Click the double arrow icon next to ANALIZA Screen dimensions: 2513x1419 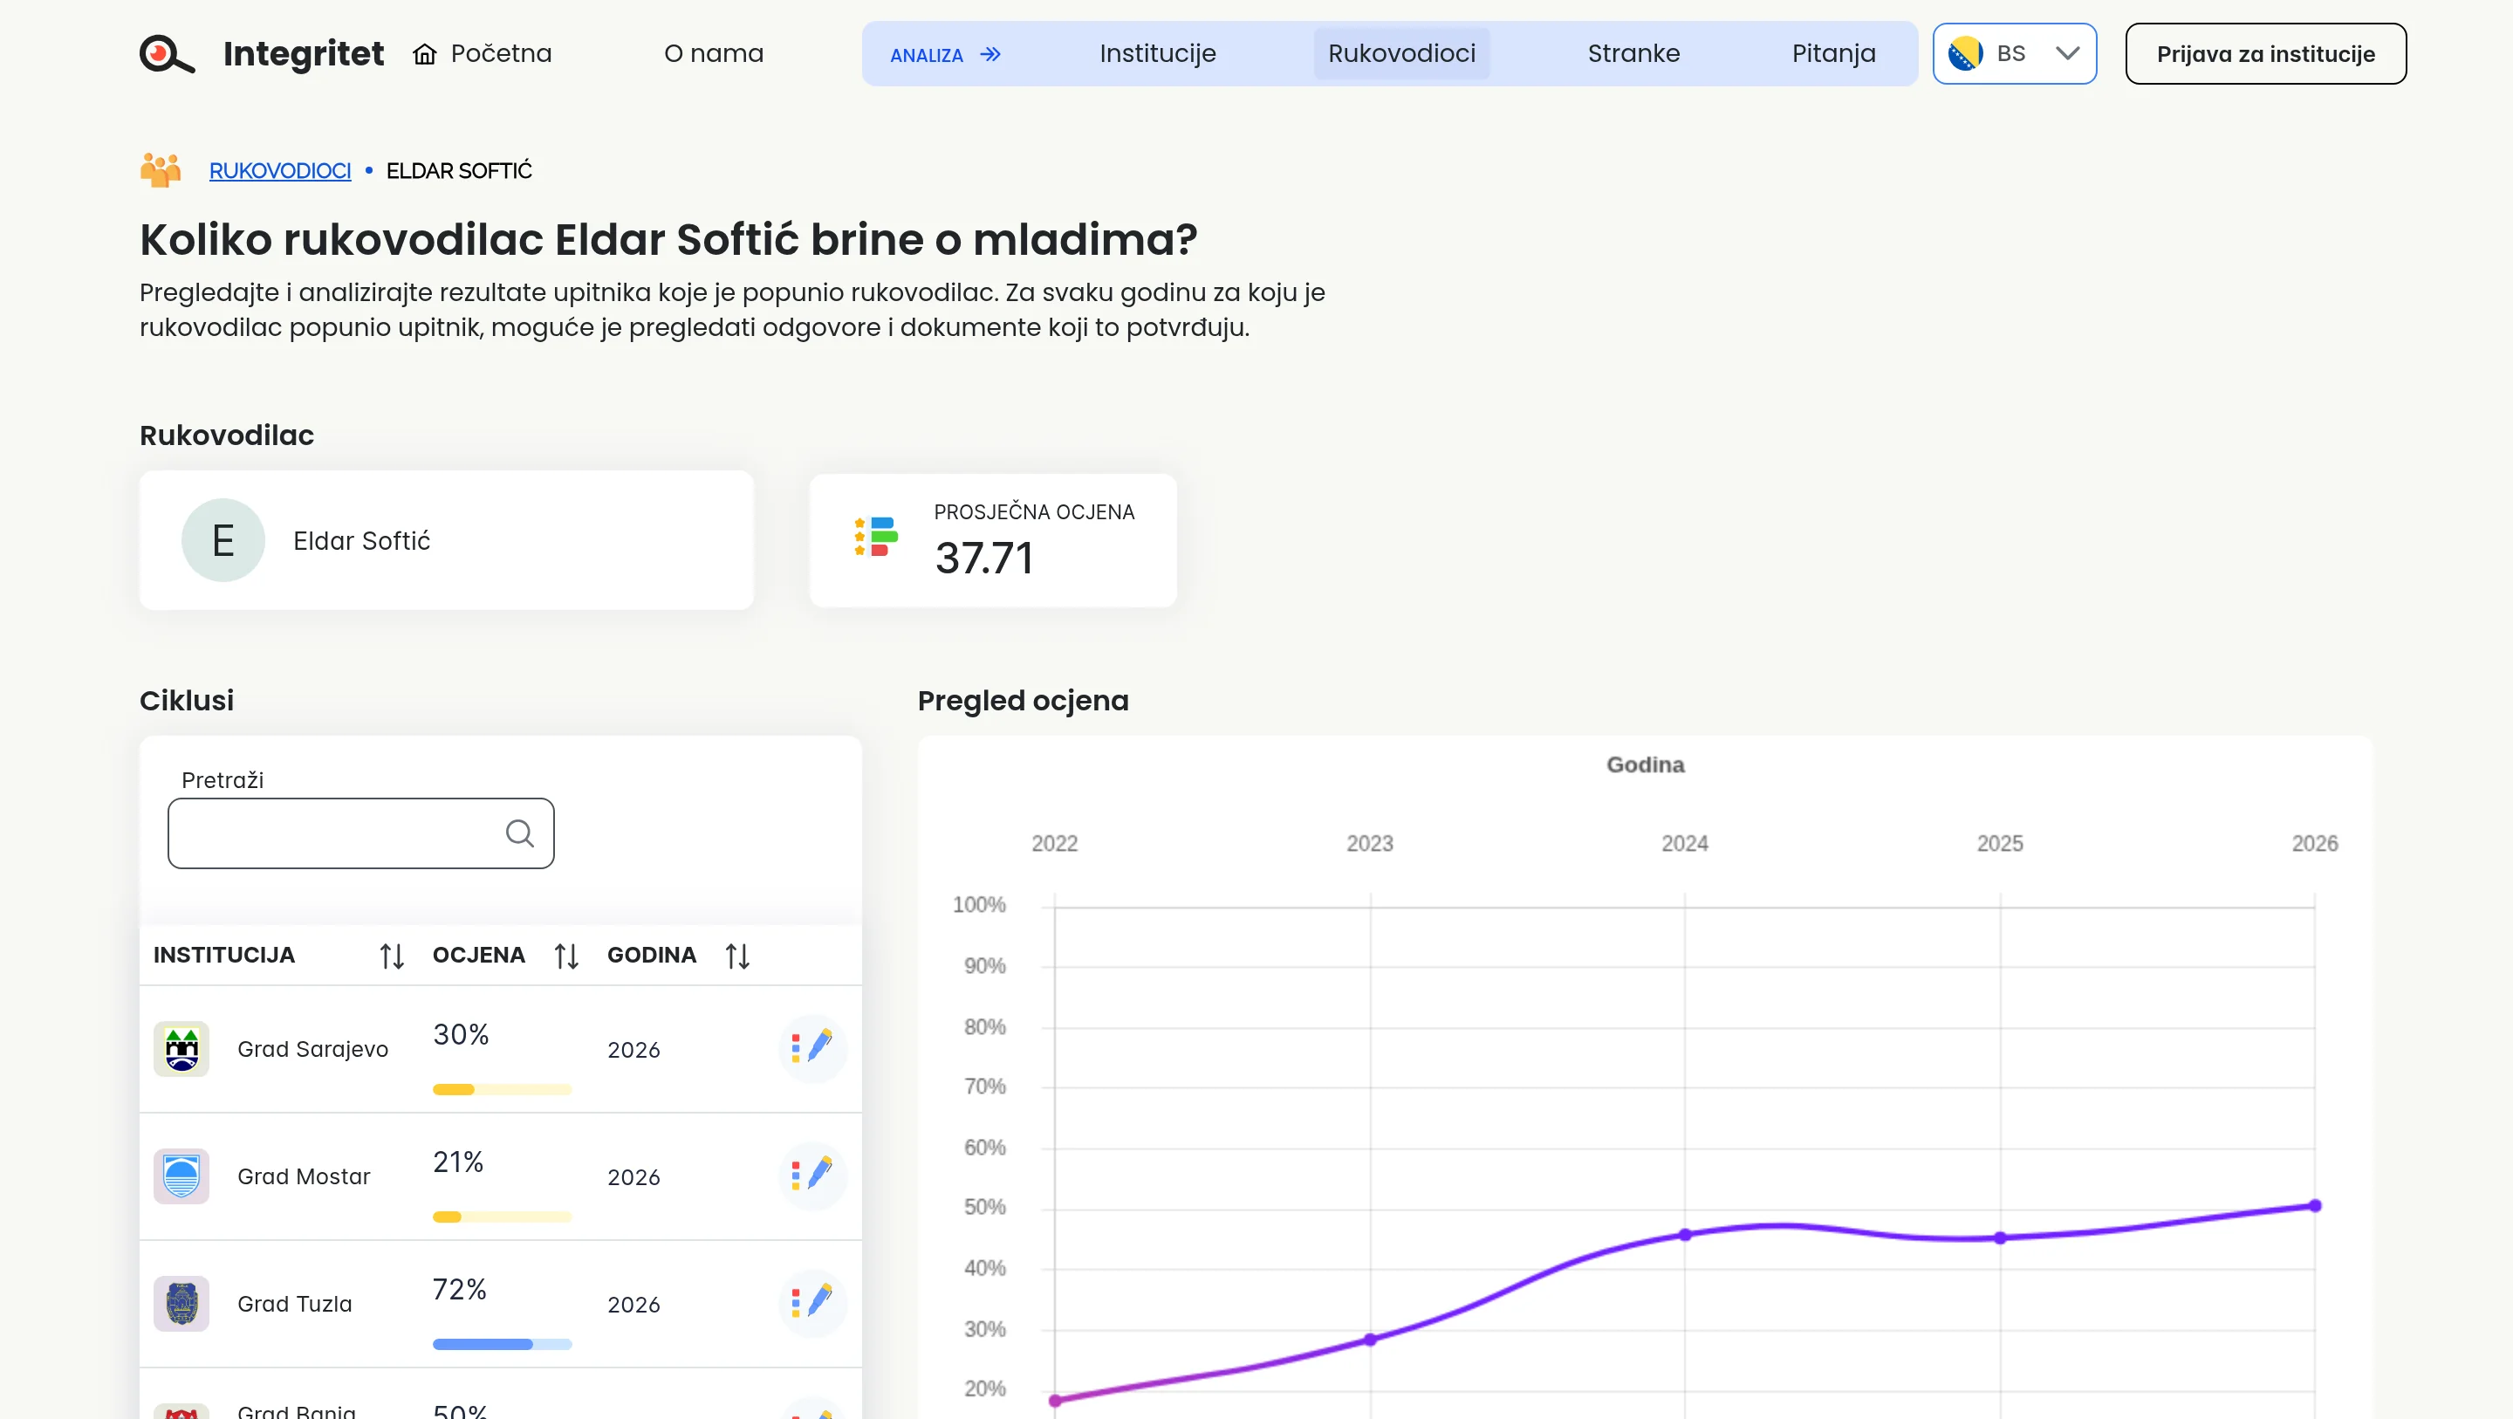pyautogui.click(x=990, y=55)
